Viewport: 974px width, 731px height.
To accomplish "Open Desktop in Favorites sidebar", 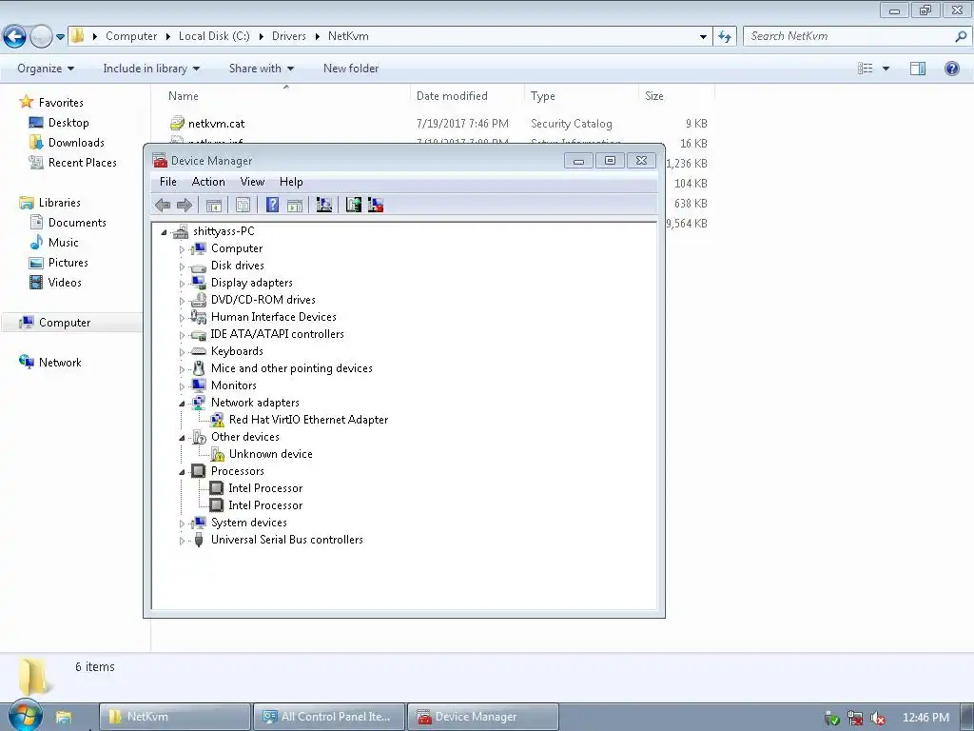I will tap(68, 123).
